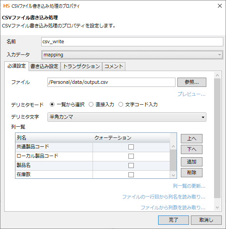Choose the 文字コード入力 radio option
Screen dimensions: 226x229
tap(121, 104)
